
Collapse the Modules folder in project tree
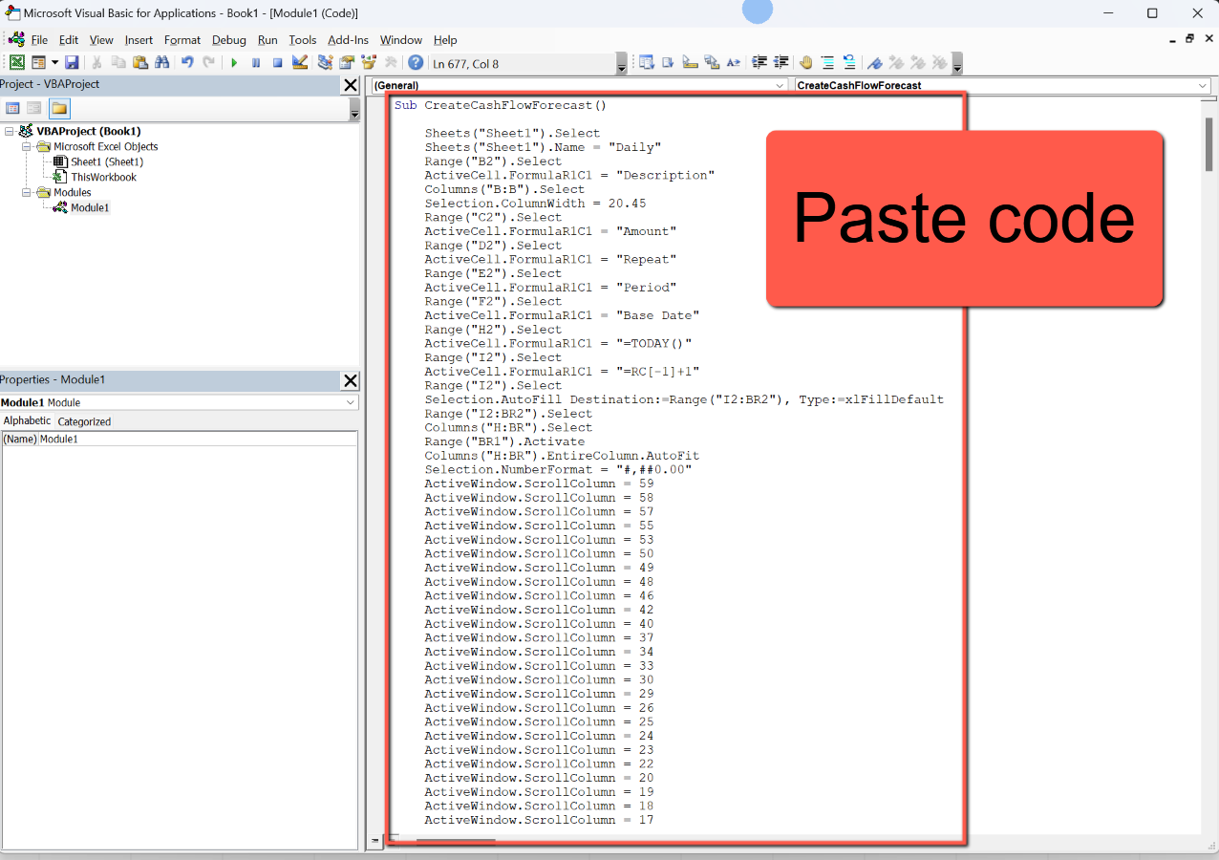(28, 192)
